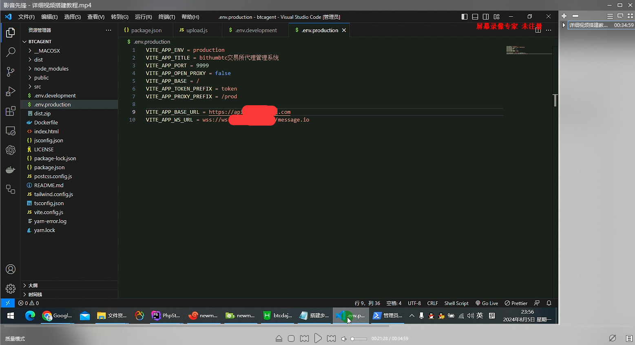Toggle the secondary side bar visibility
The height and width of the screenshot is (345, 635).
click(x=486, y=17)
